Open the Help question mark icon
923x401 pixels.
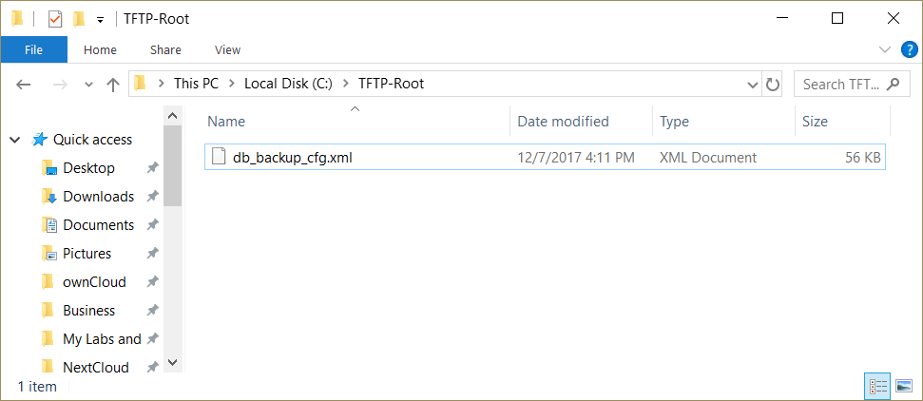click(909, 49)
